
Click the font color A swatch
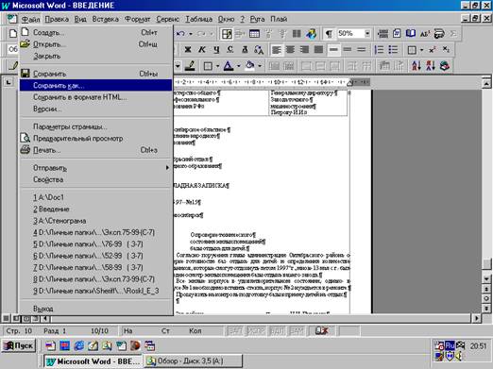pyautogui.click(x=229, y=66)
